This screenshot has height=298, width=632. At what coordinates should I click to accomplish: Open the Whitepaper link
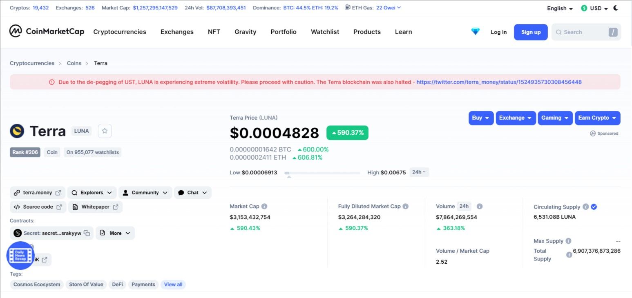(96, 207)
